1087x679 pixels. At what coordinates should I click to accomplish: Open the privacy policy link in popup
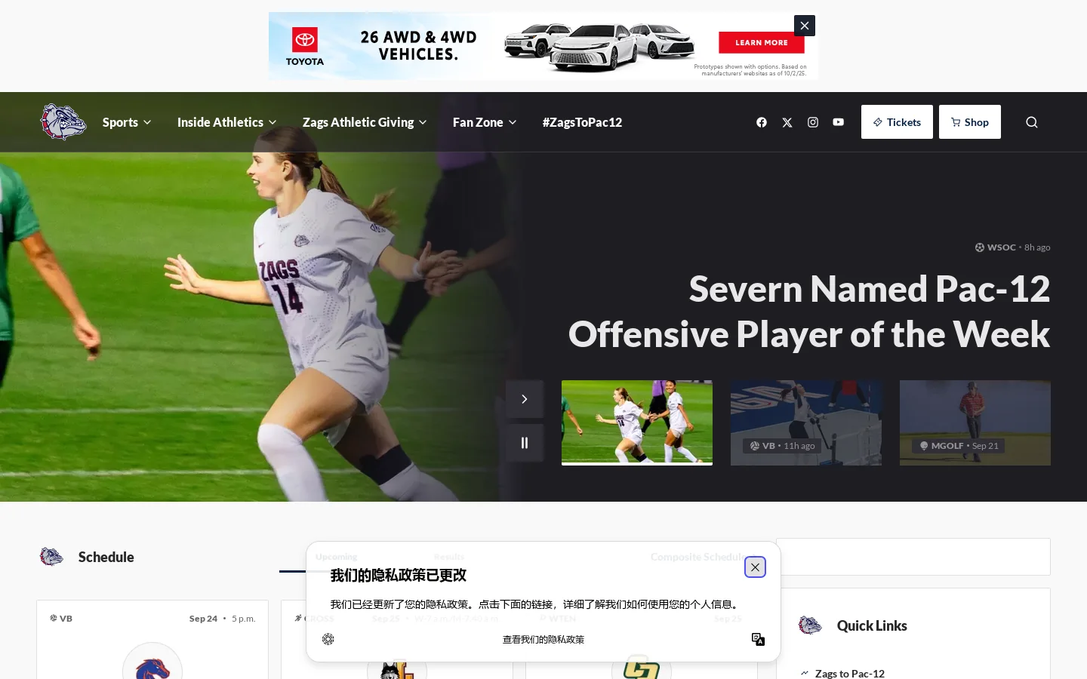543,640
